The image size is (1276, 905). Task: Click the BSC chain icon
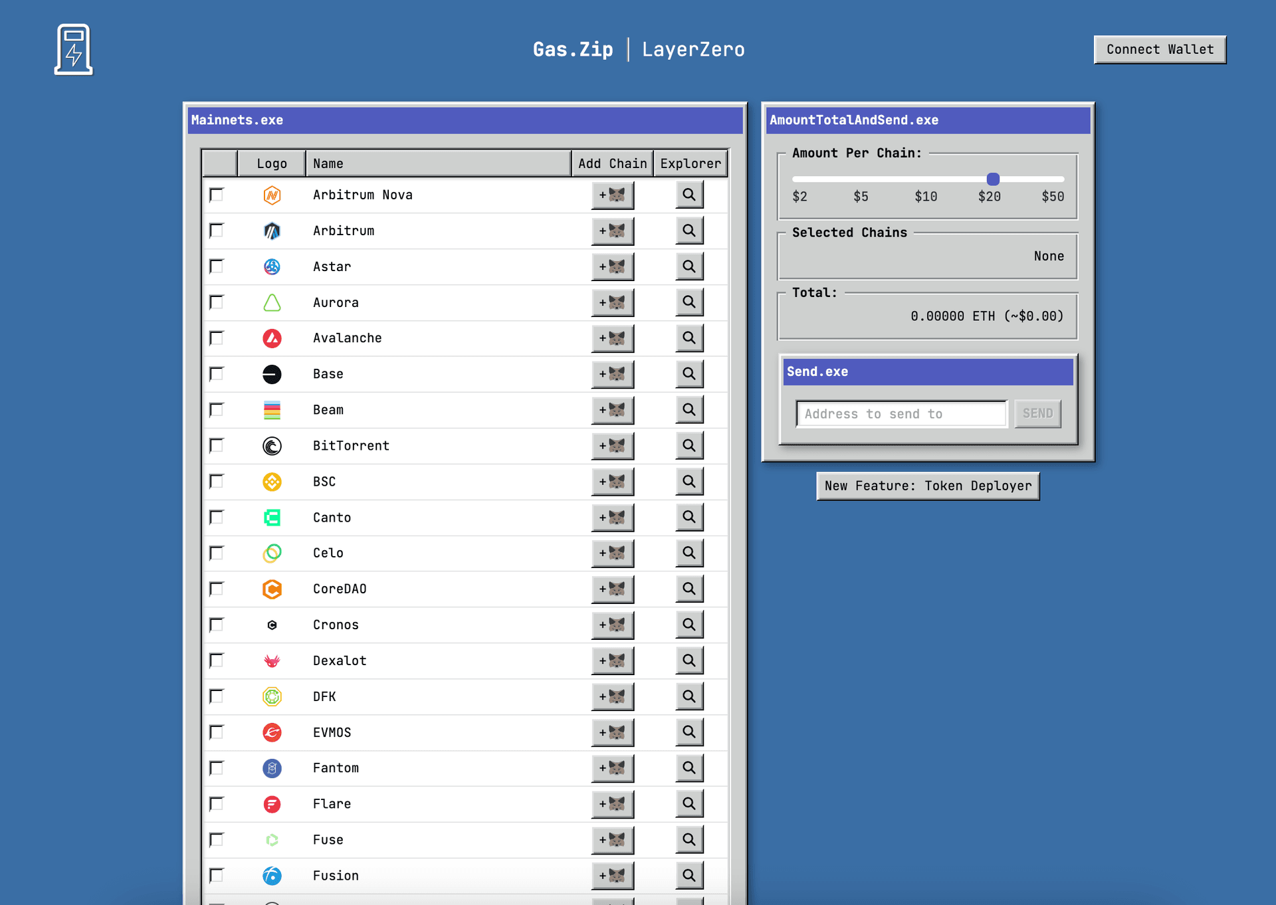(271, 481)
